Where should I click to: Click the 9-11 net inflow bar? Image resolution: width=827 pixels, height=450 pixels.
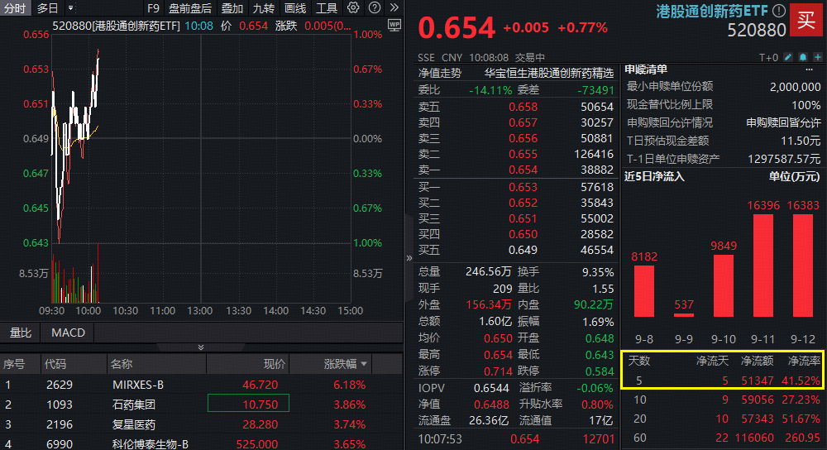click(x=762, y=271)
